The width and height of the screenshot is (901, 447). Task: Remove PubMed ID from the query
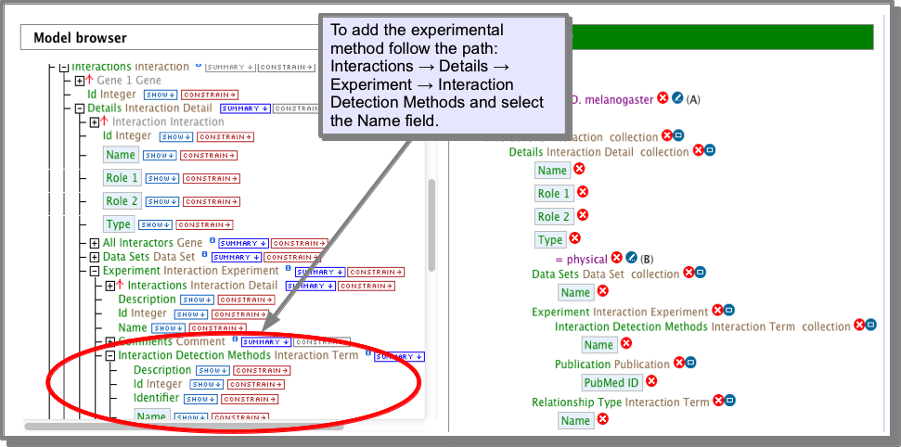coord(651,380)
